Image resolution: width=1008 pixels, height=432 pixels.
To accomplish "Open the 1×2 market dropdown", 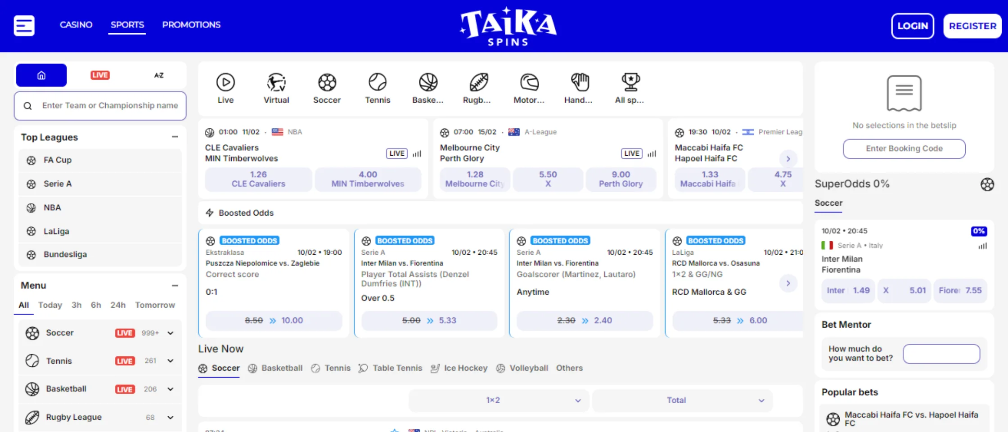I will click(499, 400).
